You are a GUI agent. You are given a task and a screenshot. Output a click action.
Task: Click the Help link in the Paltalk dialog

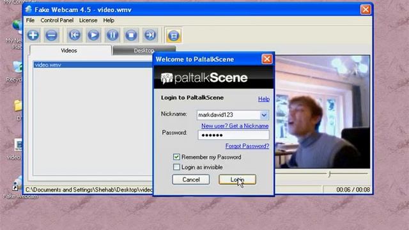[264, 99]
